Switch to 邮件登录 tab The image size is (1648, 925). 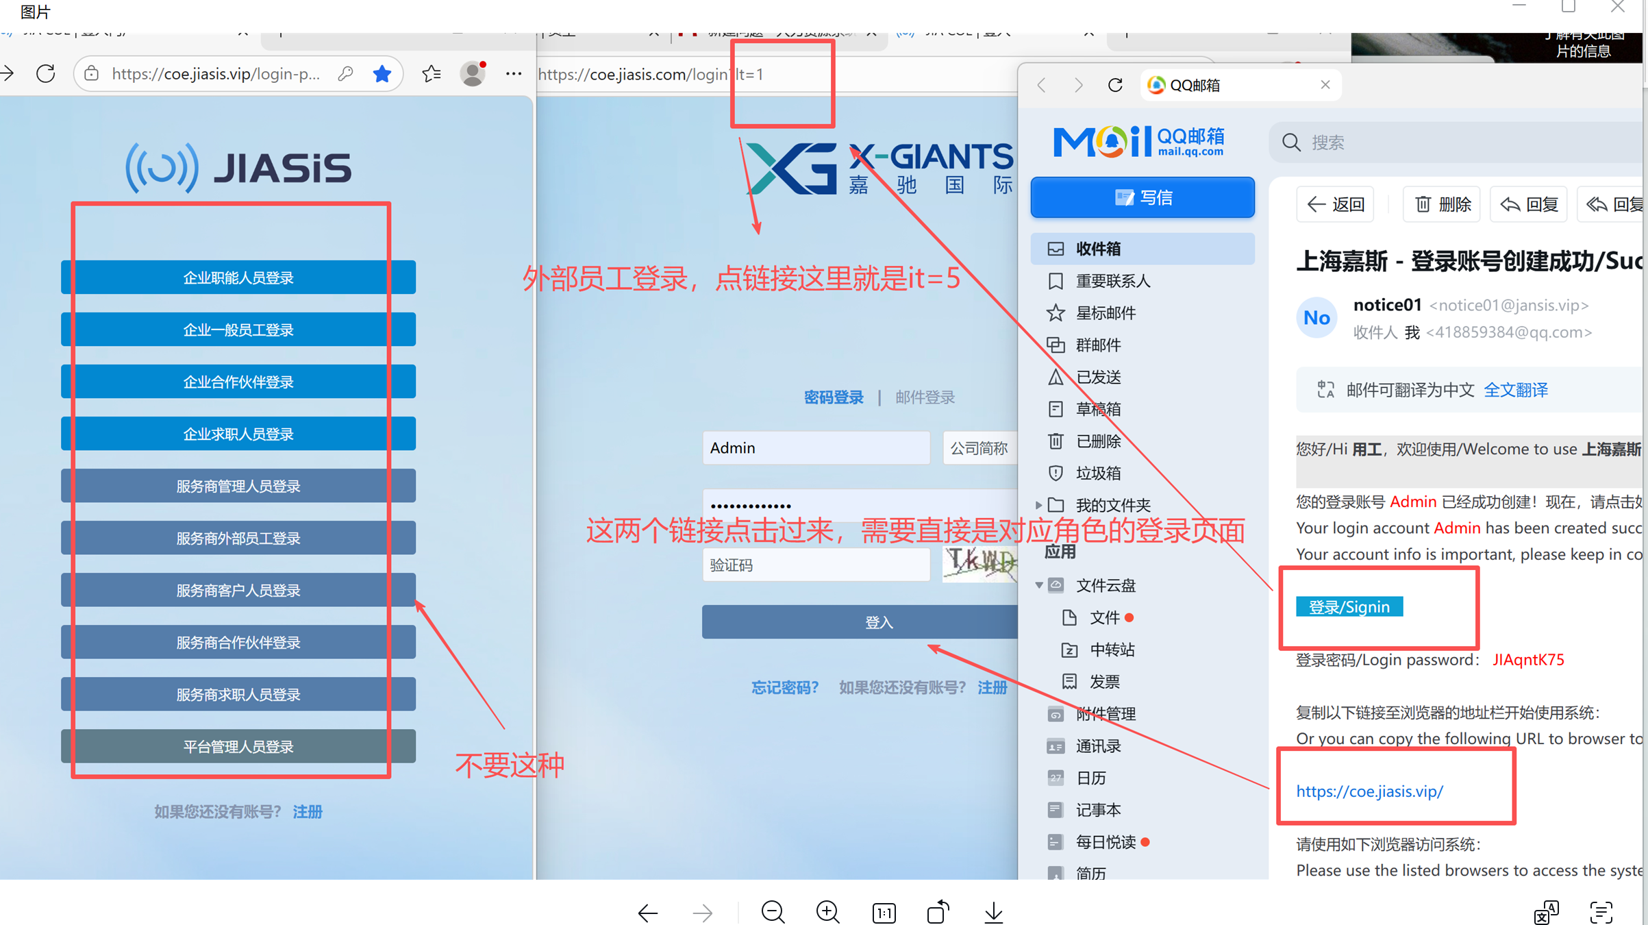point(925,397)
